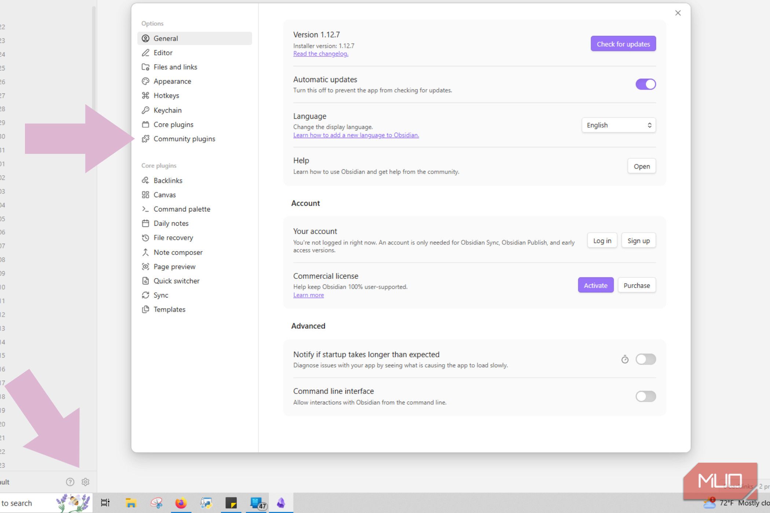Open Core plugins settings

[x=195, y=125]
